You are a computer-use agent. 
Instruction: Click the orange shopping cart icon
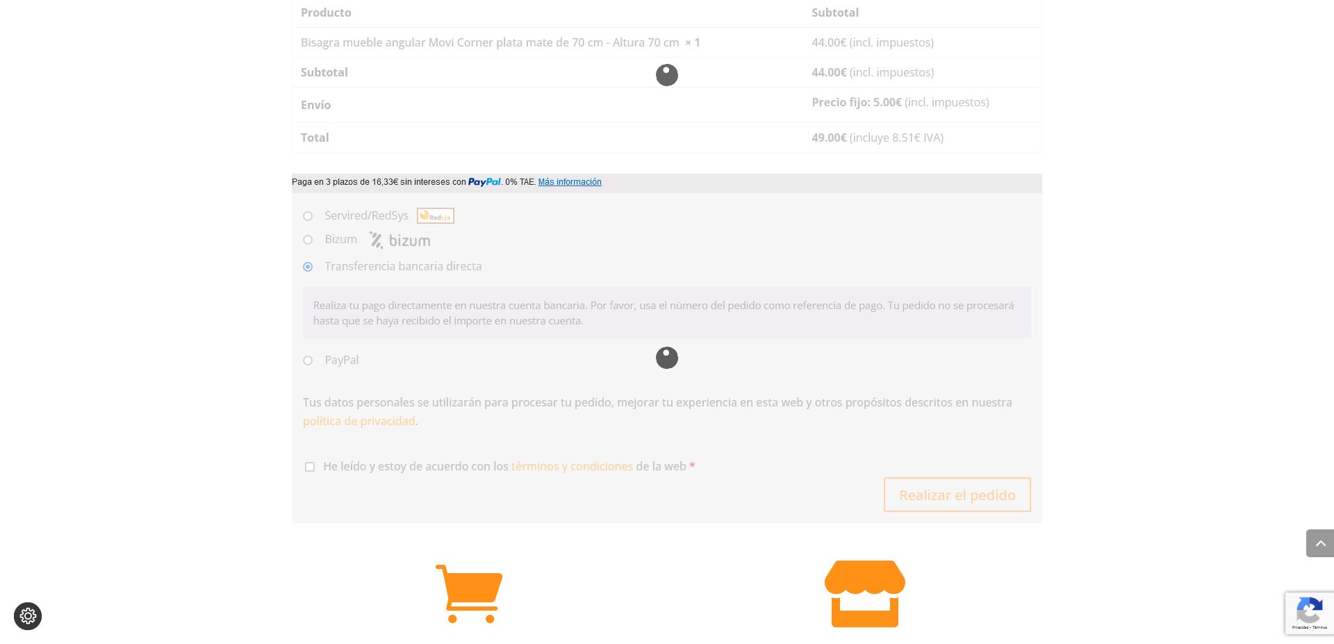click(469, 594)
